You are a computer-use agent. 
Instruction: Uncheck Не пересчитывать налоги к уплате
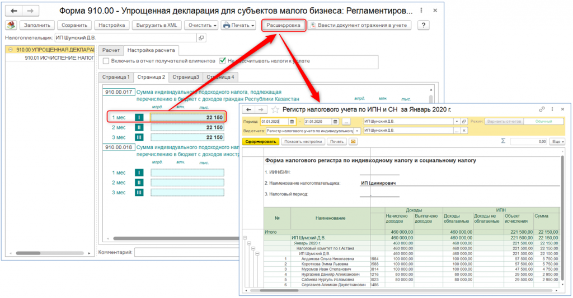coord(222,61)
